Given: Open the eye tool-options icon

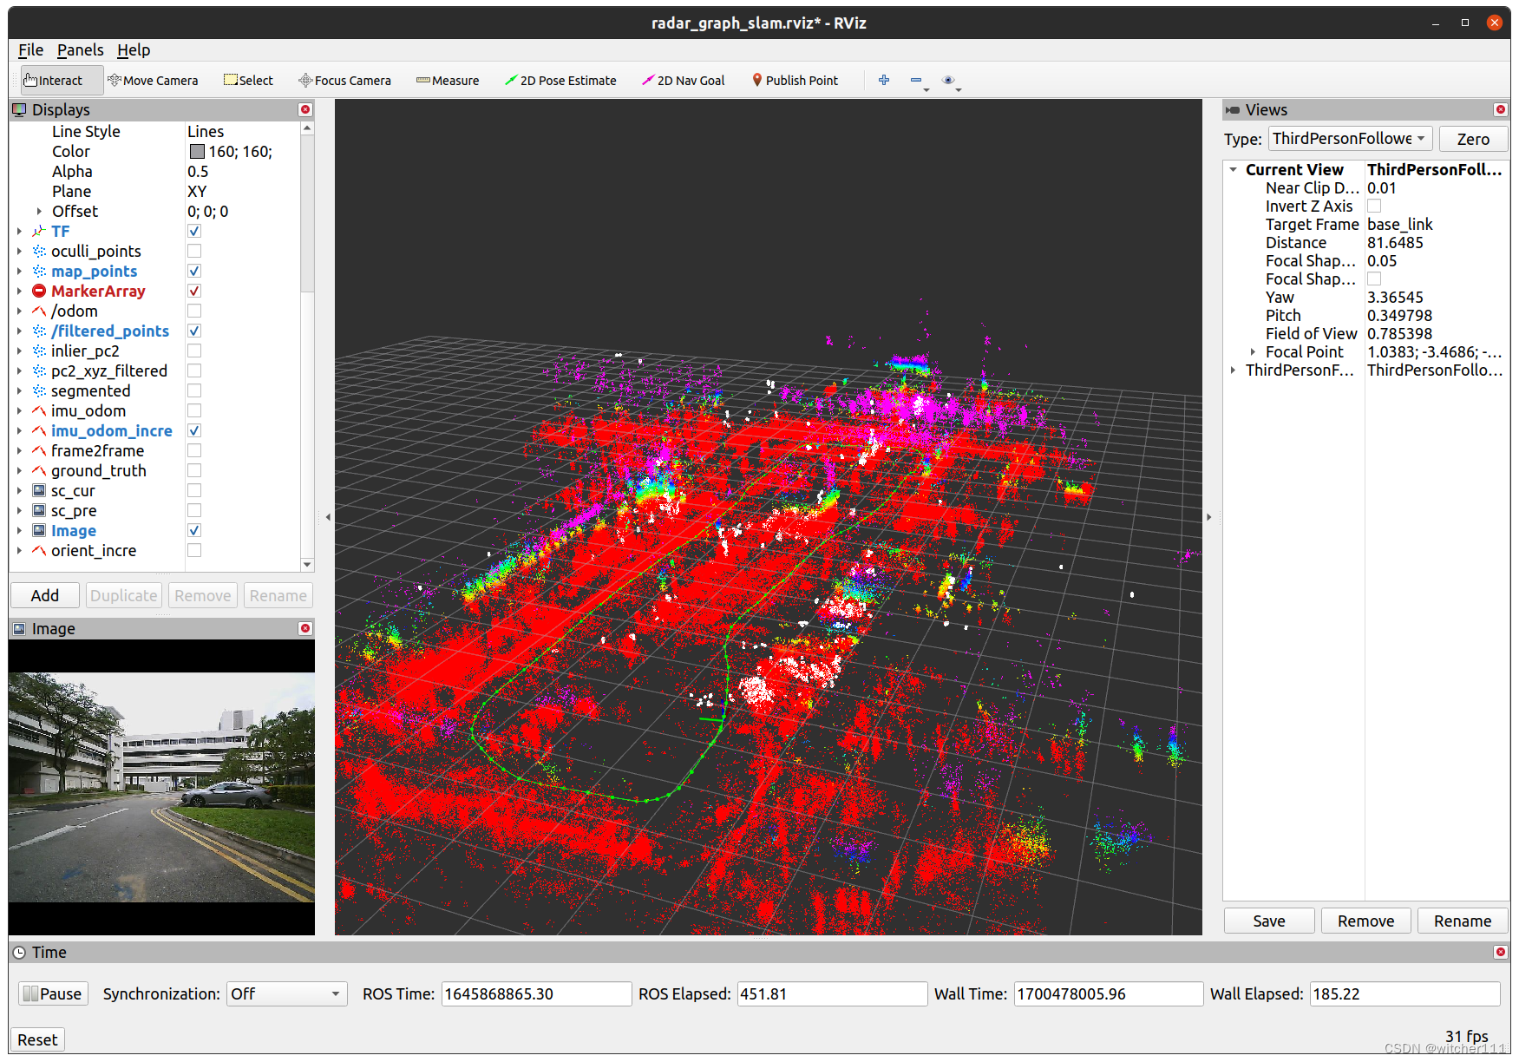Looking at the screenshot, I should pos(948,80).
